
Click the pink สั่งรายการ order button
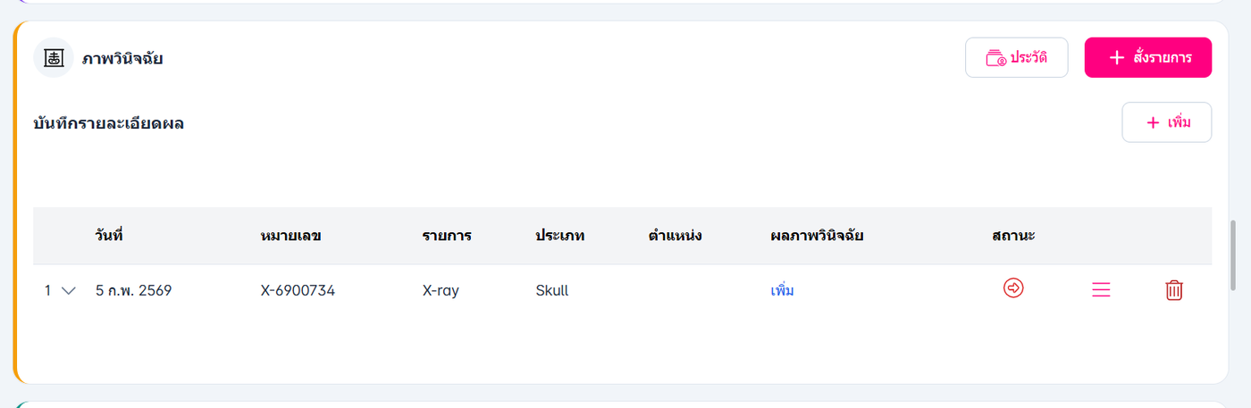coord(1147,58)
